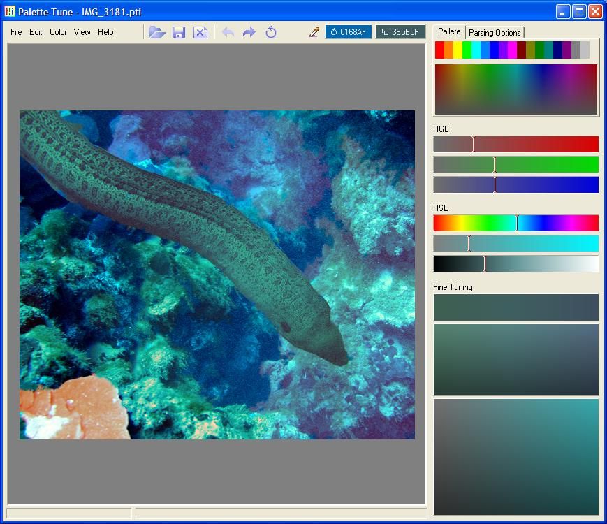Viewport: 607px width, 524px height.
Task: Pick a color from the palette swatch strip
Action: 489,48
